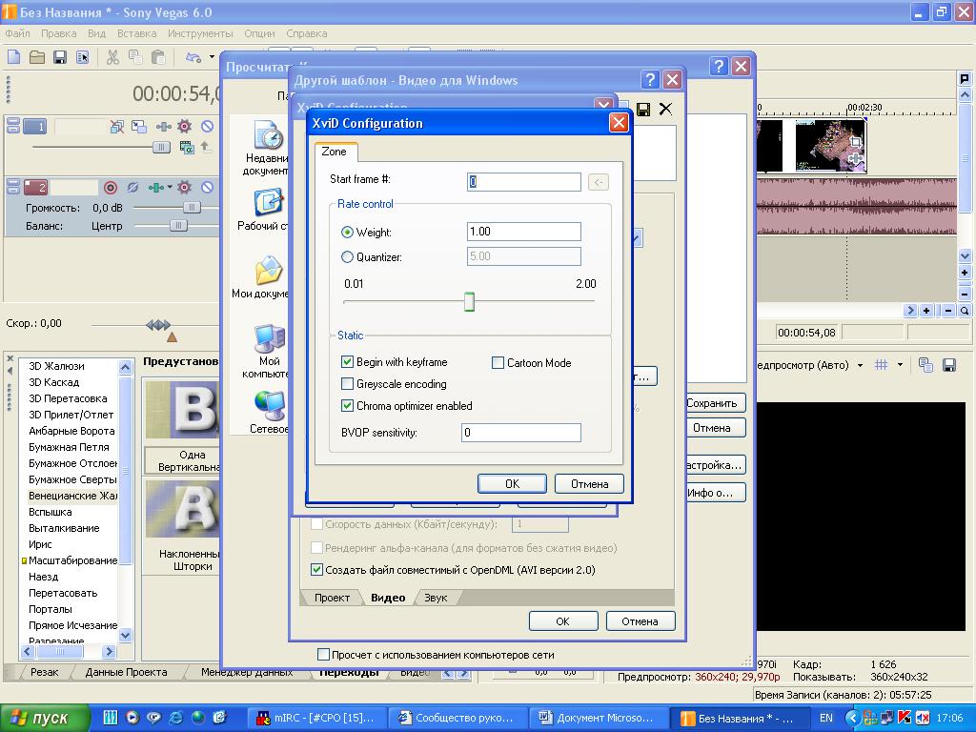Click the Настройка... button
This screenshot has height=732, width=976.
[715, 465]
